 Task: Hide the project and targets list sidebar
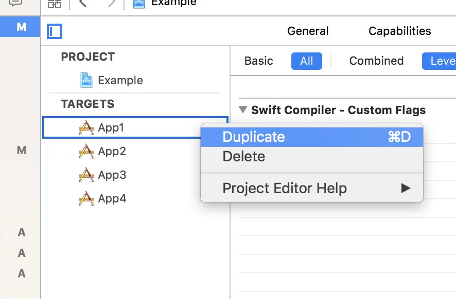click(x=55, y=31)
